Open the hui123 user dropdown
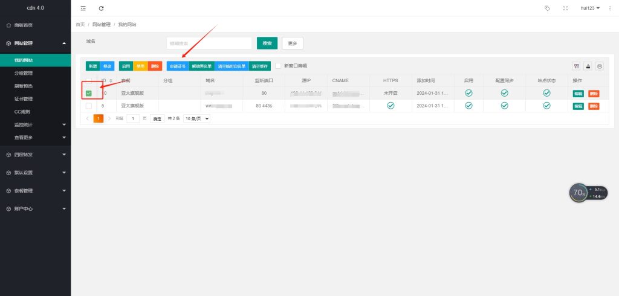This screenshot has height=296, width=619. click(x=590, y=8)
